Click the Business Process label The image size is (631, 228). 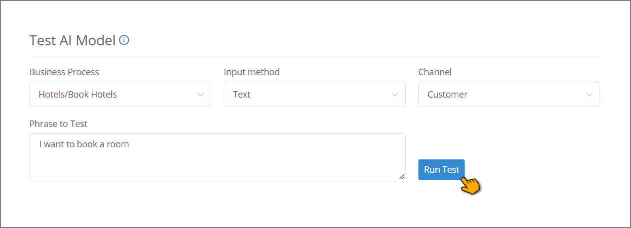(x=64, y=72)
